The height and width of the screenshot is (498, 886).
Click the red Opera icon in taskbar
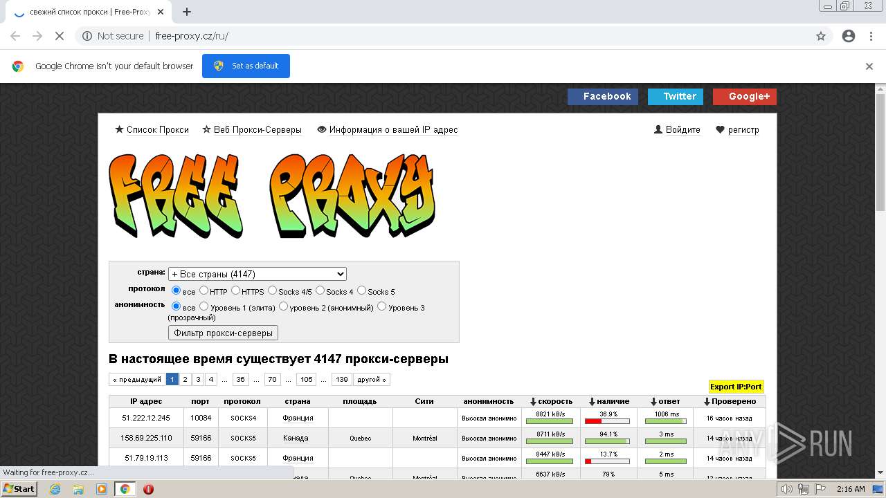pos(148,489)
